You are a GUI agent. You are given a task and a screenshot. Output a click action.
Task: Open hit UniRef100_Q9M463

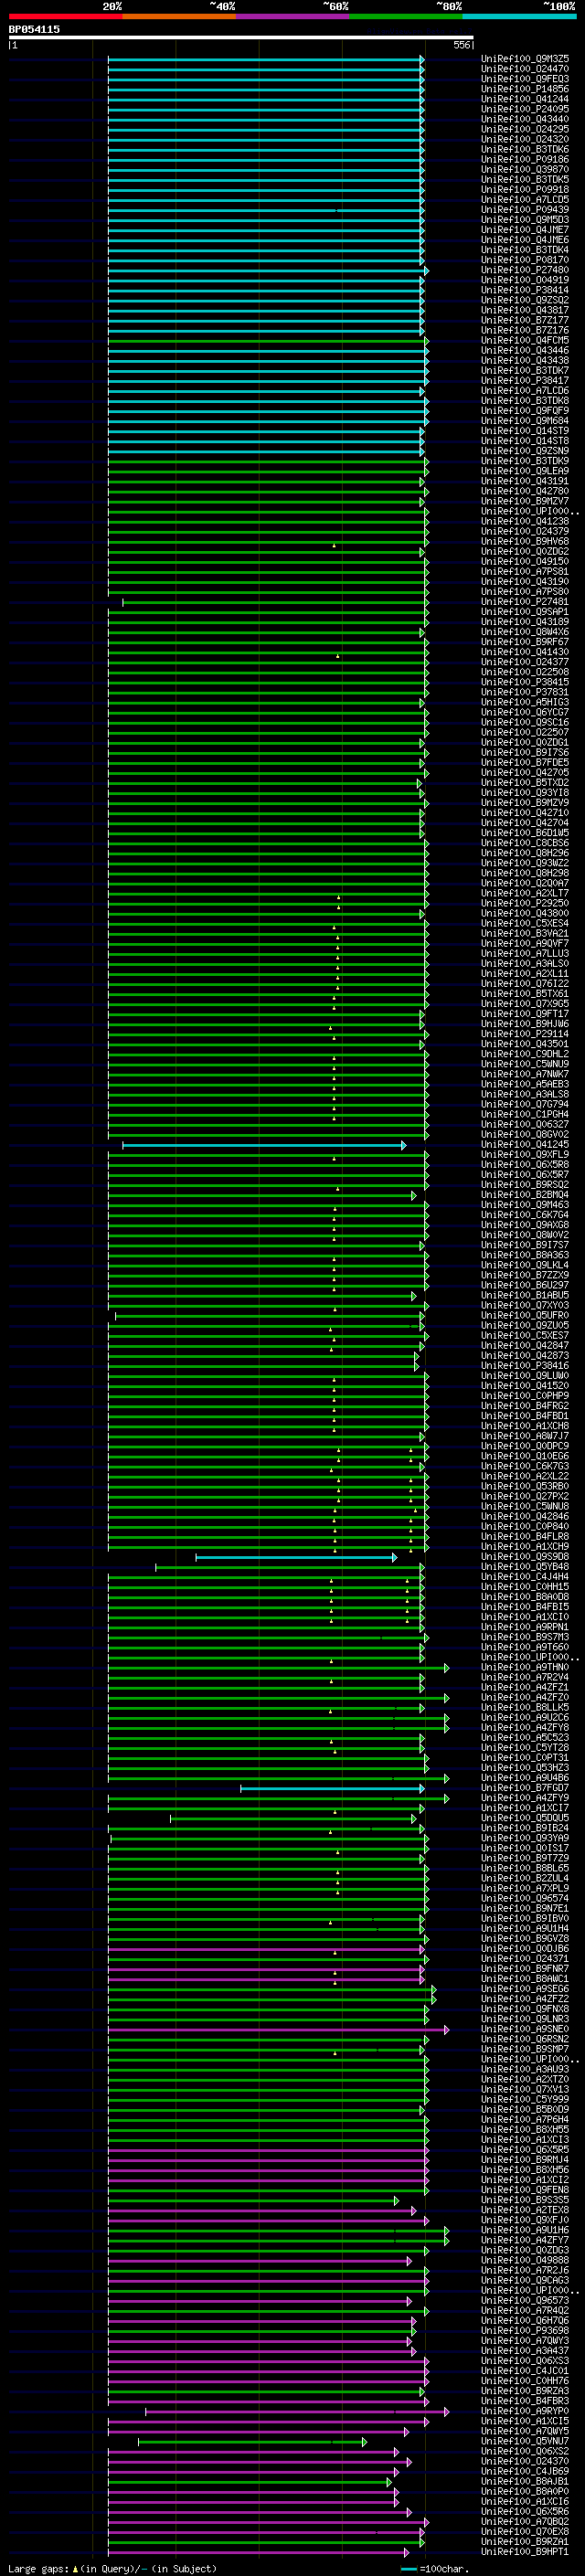(525, 1205)
